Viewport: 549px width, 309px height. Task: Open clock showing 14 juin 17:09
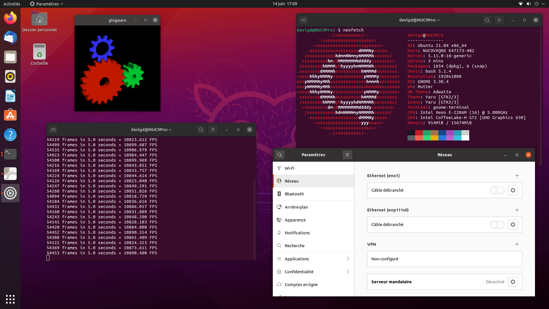[285, 4]
